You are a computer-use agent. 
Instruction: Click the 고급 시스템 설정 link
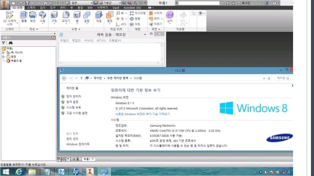tap(77, 113)
